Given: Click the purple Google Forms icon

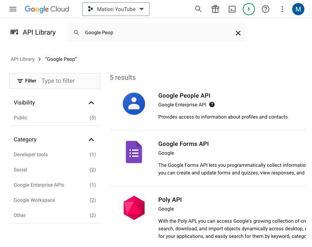Looking at the screenshot, I should tap(134, 152).
